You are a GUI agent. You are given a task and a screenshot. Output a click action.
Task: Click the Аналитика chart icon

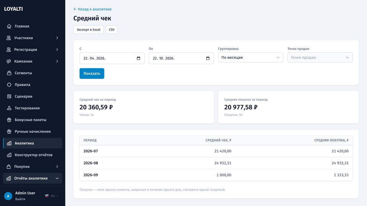tap(9, 143)
